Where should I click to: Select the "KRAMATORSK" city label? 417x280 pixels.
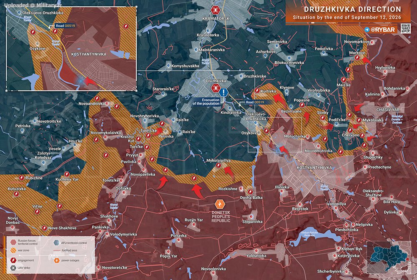215,19
